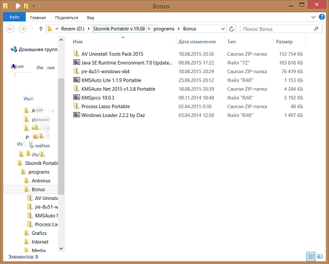Image resolution: width=329 pixels, height=264 pixels.
Task: Click file name Windows Loader 2.2.2 by Daz
Action: pyautogui.click(x=113, y=115)
